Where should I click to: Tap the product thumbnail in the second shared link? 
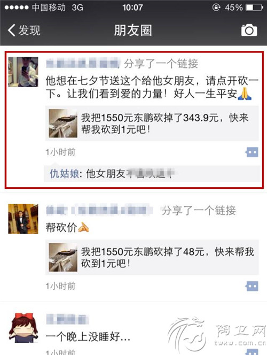[63, 257]
